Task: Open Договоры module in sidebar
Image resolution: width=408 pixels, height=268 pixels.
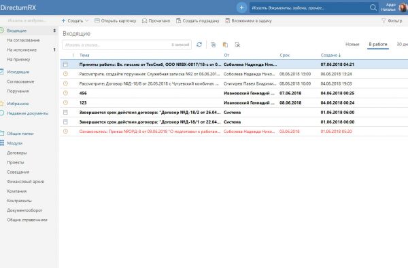Action: click(x=16, y=153)
